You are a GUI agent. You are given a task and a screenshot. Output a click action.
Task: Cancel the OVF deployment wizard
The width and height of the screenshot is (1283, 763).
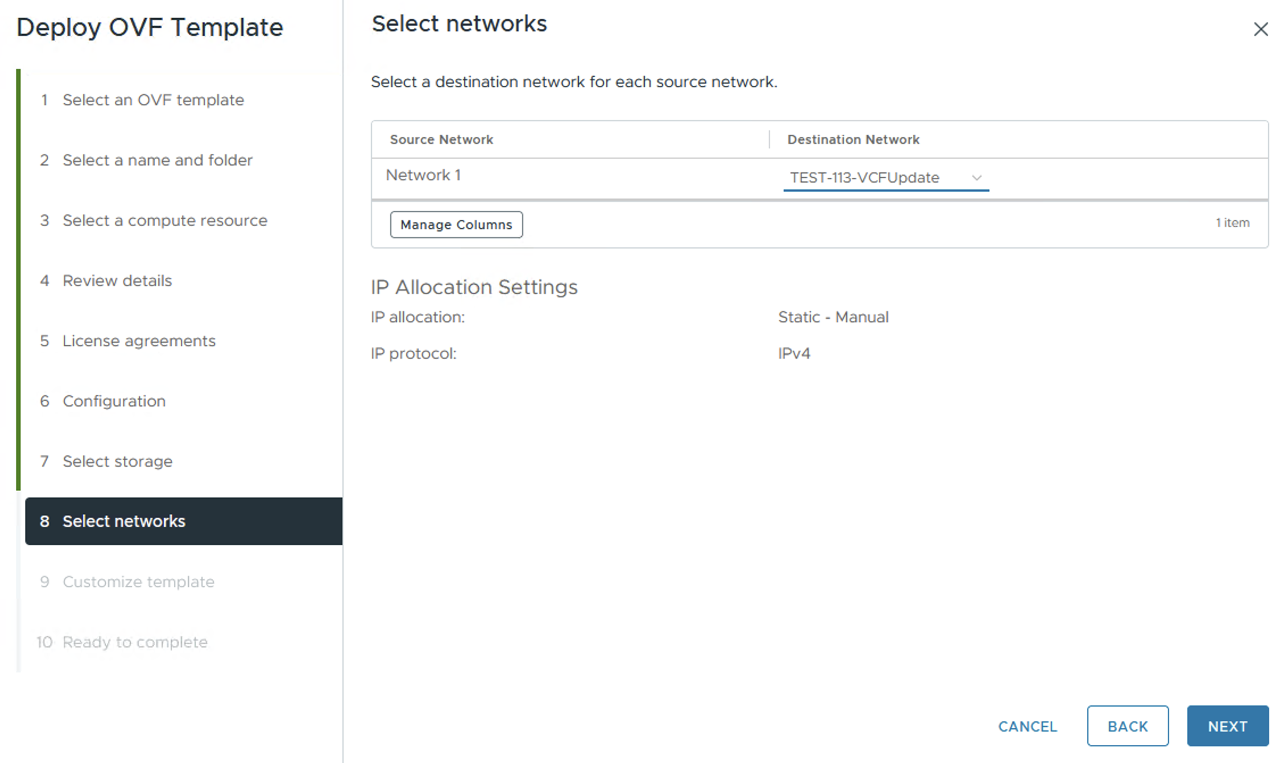(x=1027, y=726)
